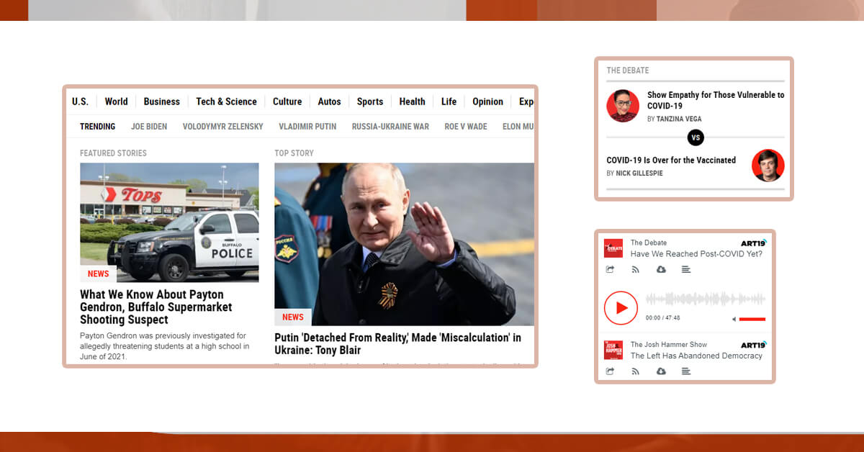The image size is (864, 452).
Task: Click THE DEBATE section heading
Action: pyautogui.click(x=627, y=71)
